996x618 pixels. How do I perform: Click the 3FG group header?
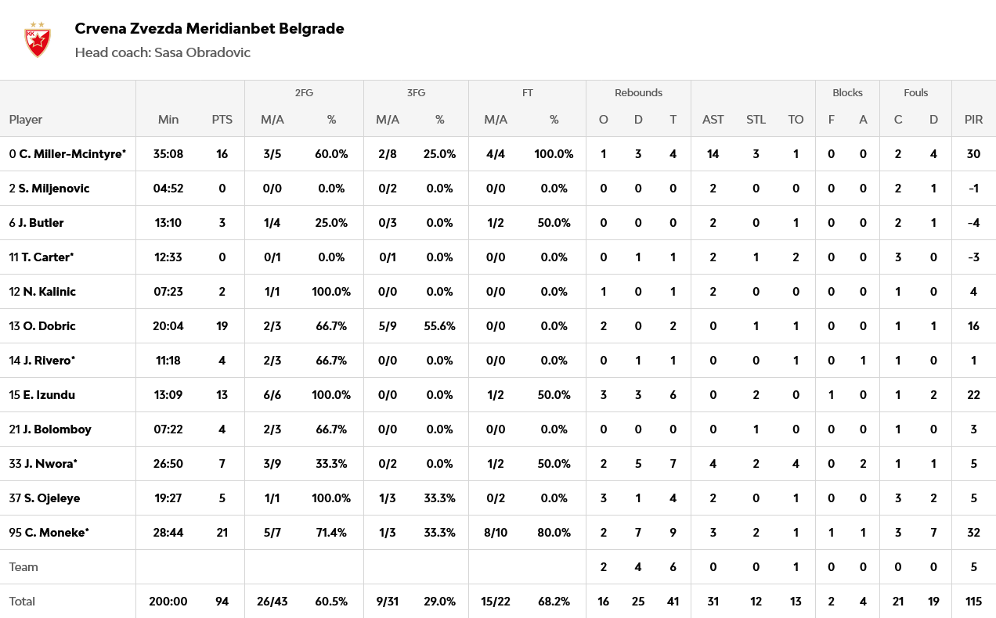pyautogui.click(x=416, y=92)
